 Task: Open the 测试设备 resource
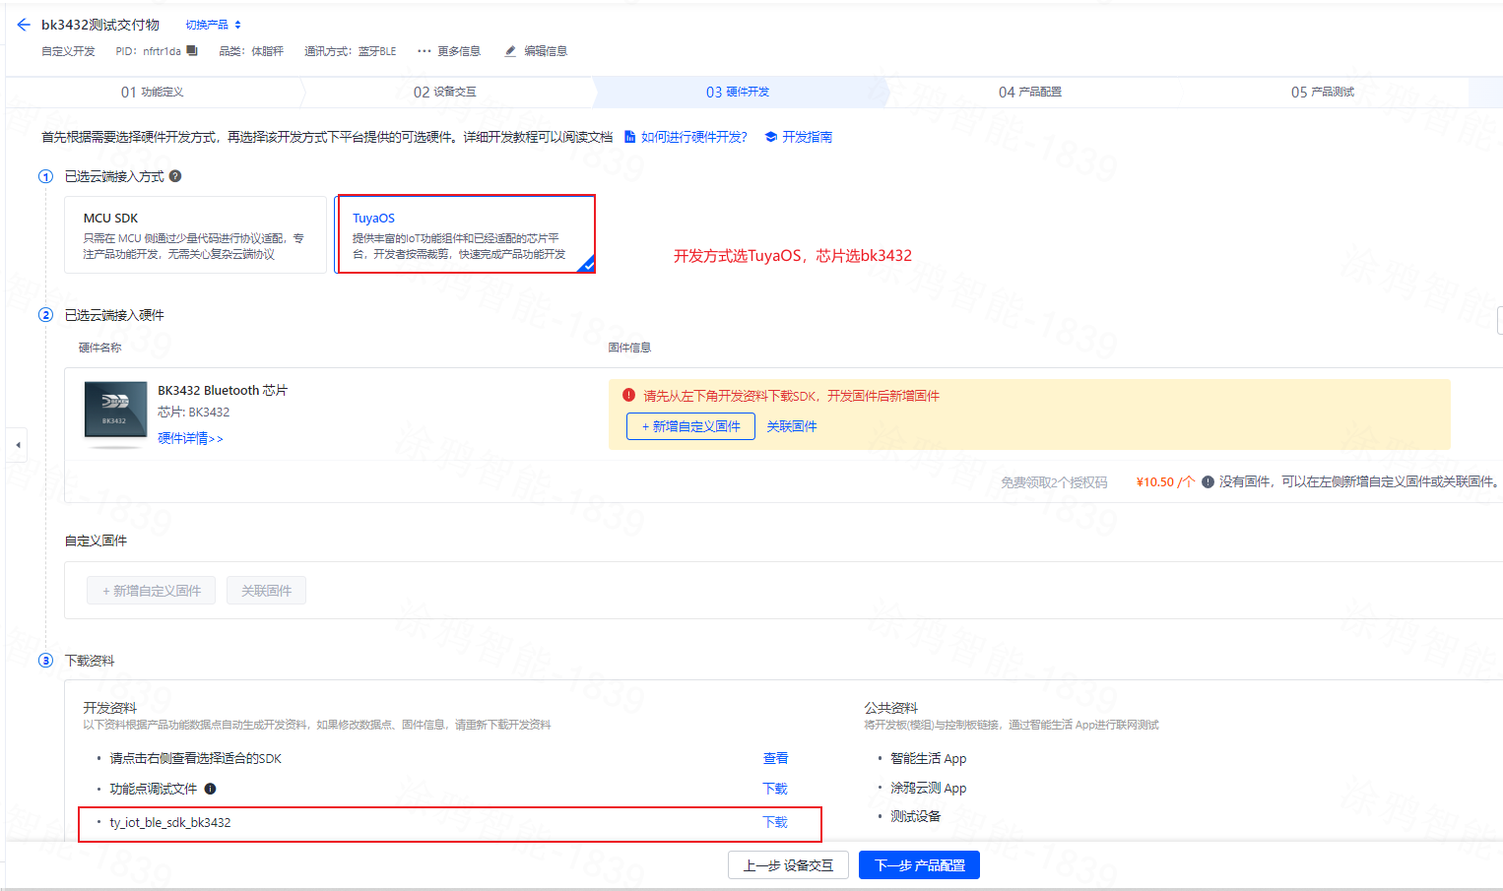915,816
